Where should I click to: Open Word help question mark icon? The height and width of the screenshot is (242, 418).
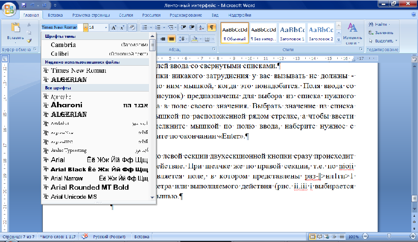coord(413,15)
